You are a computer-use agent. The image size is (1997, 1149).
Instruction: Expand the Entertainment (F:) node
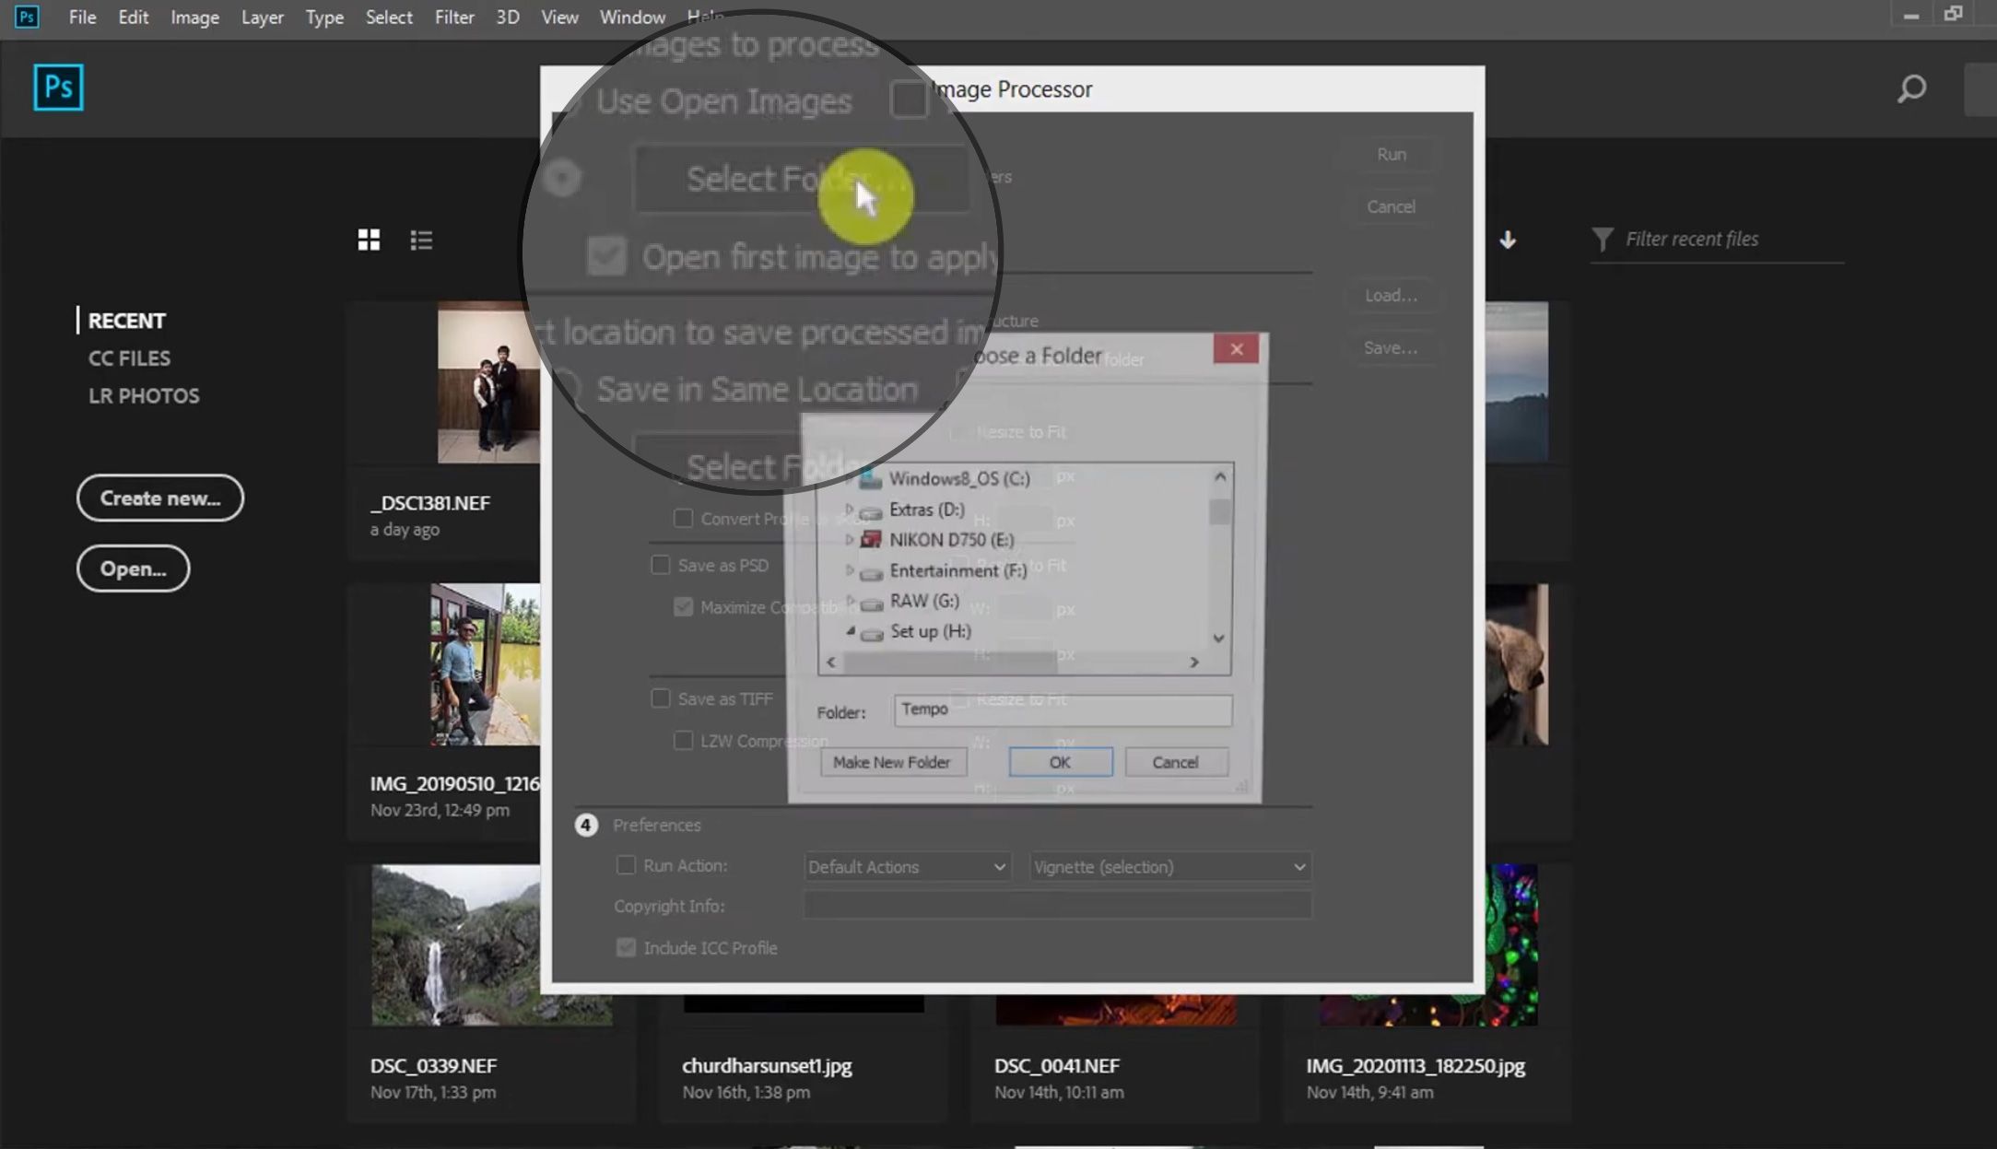pos(849,570)
